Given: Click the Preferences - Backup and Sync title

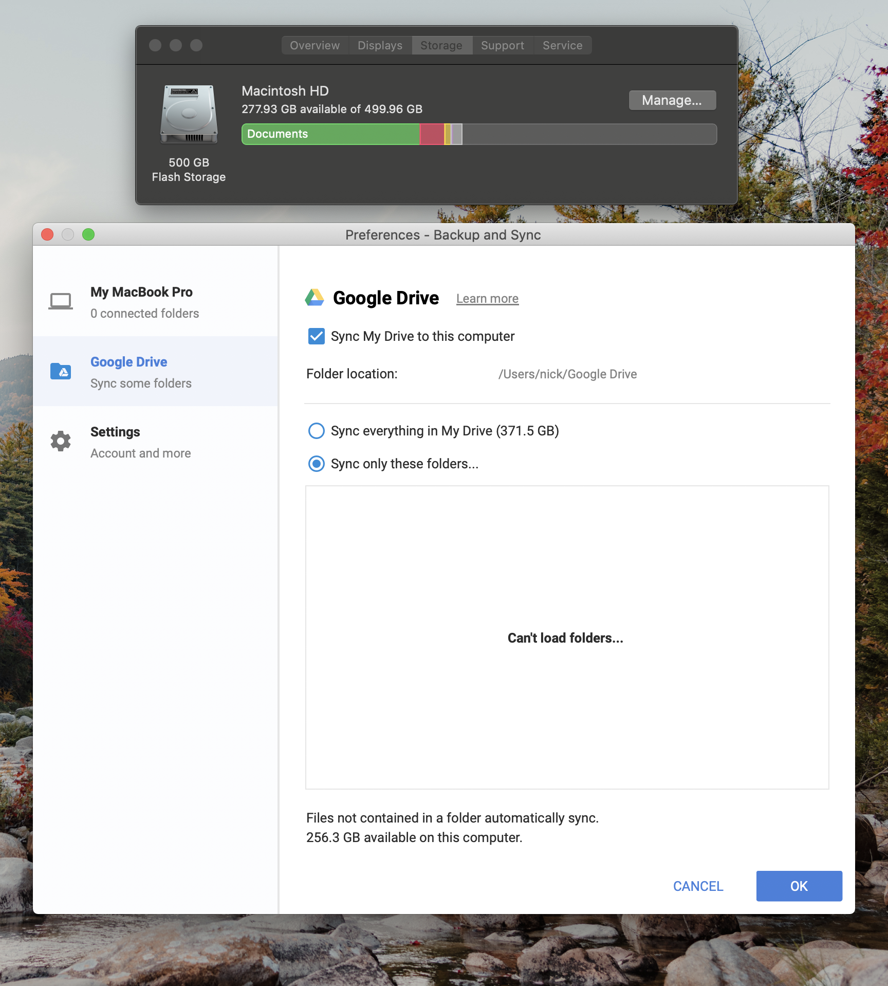Looking at the screenshot, I should (443, 235).
